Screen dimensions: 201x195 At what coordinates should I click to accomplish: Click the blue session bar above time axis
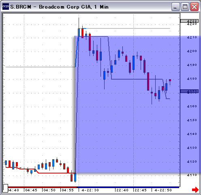pyautogui.click(x=128, y=187)
